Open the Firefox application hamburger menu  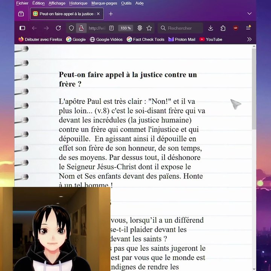(248, 27)
